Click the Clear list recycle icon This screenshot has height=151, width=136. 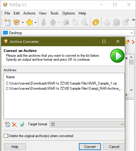click(x=22, y=124)
